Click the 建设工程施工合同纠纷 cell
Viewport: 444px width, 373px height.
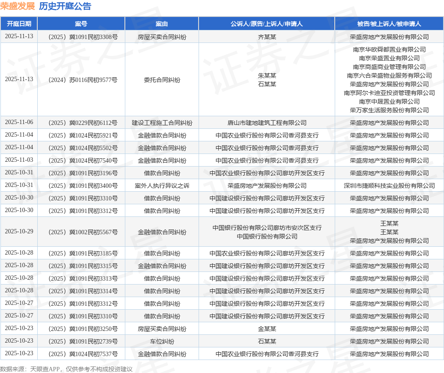(x=162, y=123)
